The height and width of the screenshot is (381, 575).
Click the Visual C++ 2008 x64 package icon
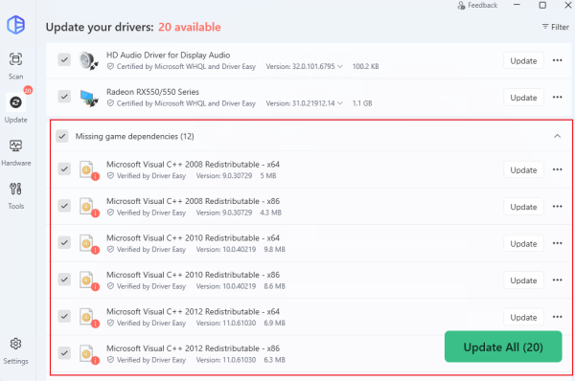point(89,170)
